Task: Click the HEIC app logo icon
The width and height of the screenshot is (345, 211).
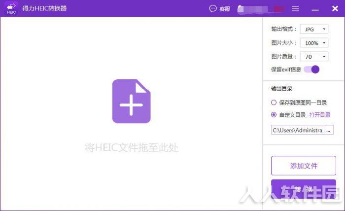Action: 11,8
